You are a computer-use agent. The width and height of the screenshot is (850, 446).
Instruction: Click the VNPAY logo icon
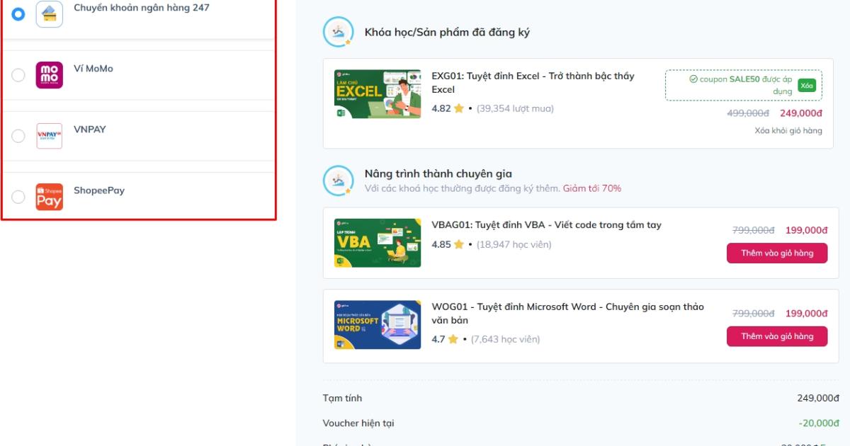click(x=50, y=136)
